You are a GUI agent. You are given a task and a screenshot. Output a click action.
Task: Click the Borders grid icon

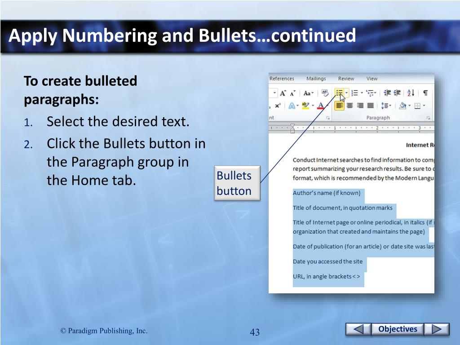click(x=417, y=106)
